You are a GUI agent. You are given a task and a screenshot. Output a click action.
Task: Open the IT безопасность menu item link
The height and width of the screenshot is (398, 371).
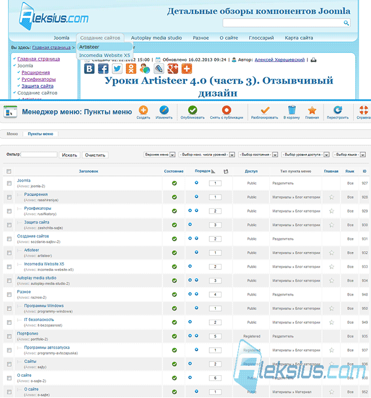[39, 320]
